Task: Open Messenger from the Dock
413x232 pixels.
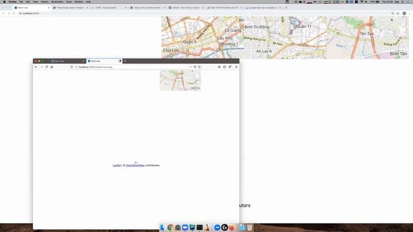Action: pos(217,227)
